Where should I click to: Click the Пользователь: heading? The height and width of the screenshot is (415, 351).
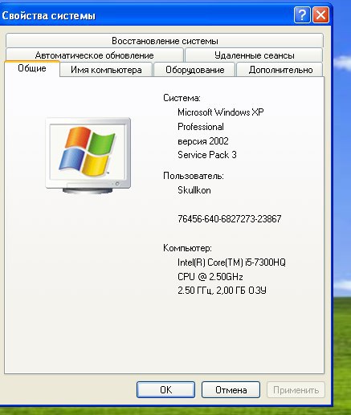pyautogui.click(x=194, y=176)
